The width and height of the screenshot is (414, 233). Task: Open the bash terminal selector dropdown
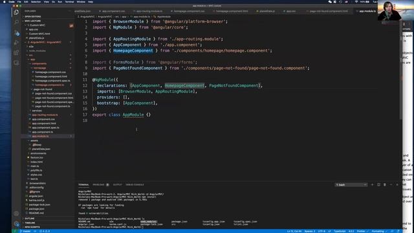351,184
